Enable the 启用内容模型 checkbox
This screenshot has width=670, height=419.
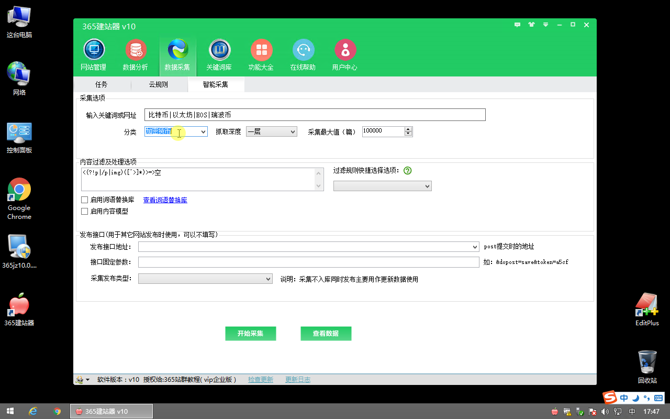click(84, 211)
